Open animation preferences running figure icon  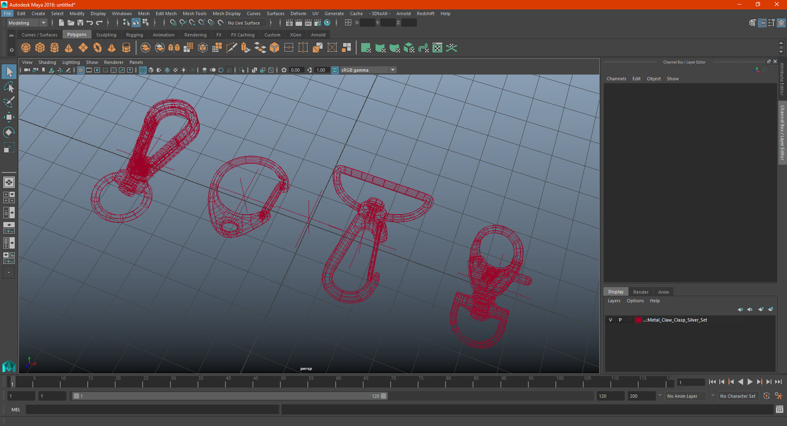click(x=778, y=396)
